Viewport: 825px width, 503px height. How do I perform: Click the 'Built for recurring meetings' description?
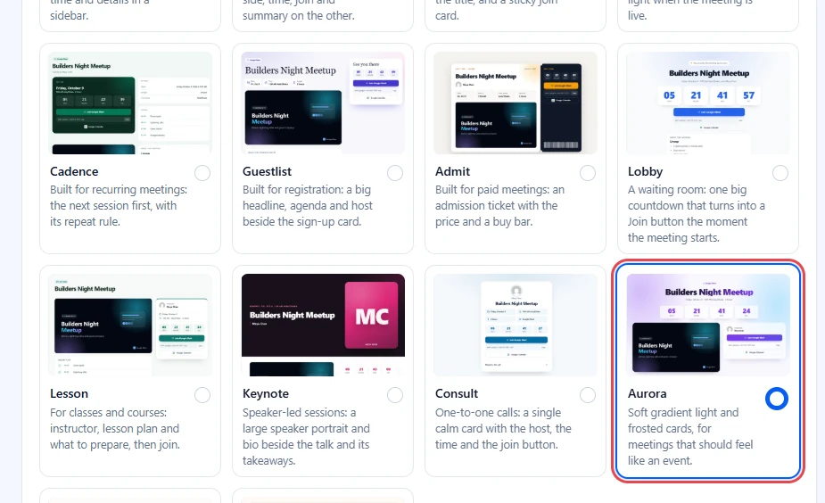tap(119, 206)
